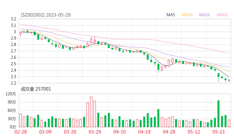Click the tall red candlestick near 04-28
This screenshot has width=234, height=139.
click(169, 63)
